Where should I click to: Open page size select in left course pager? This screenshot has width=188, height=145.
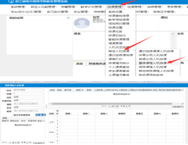[x=29, y=143]
